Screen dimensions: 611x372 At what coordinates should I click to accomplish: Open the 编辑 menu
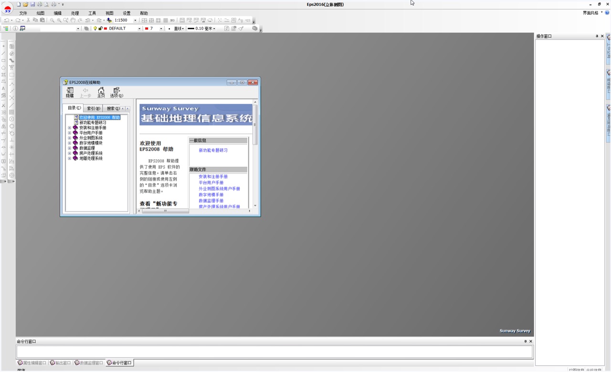tap(58, 13)
